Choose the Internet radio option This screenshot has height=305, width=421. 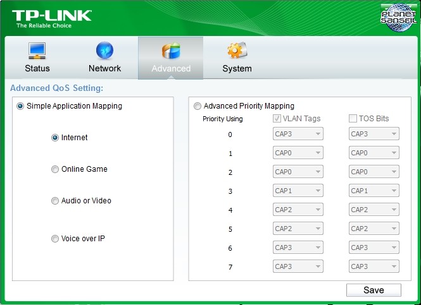click(x=55, y=138)
